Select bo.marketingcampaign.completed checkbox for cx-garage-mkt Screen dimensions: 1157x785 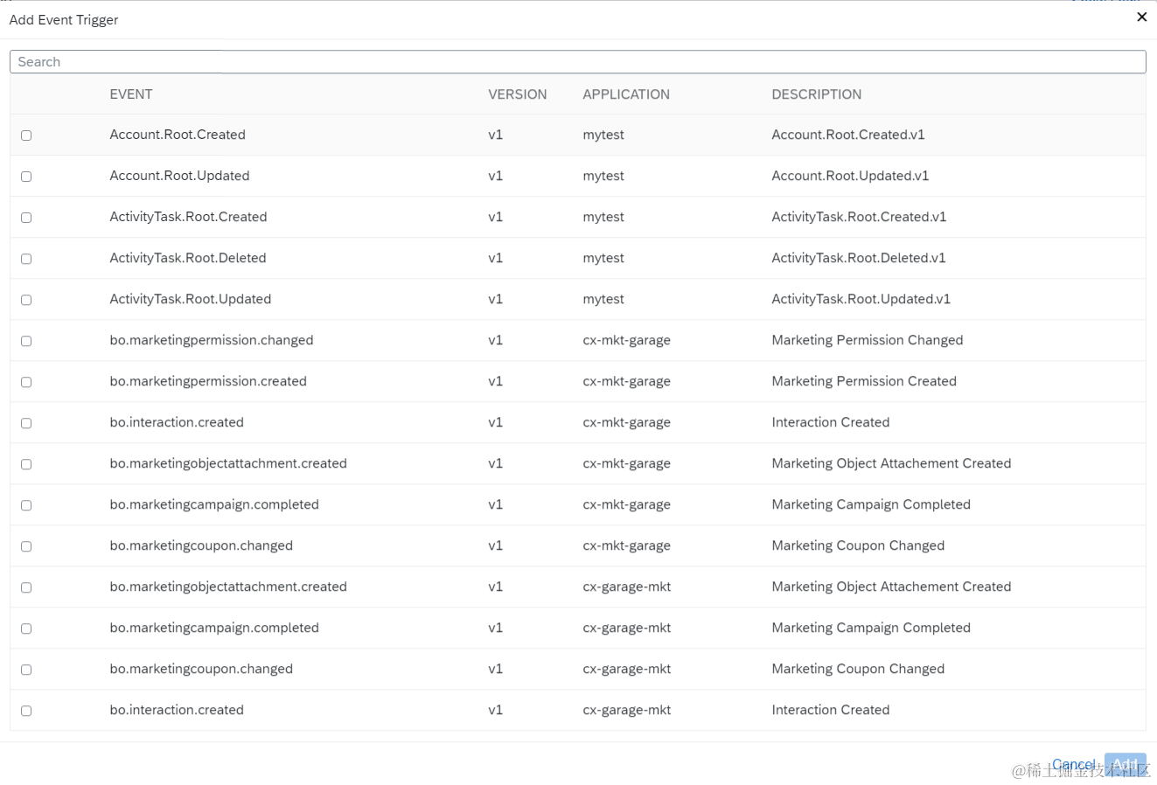(x=26, y=629)
